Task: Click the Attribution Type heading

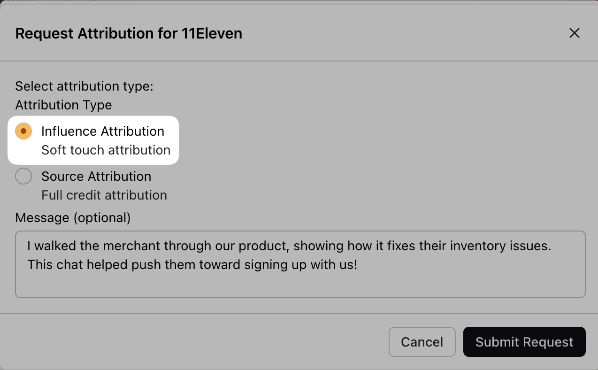Action: click(63, 105)
